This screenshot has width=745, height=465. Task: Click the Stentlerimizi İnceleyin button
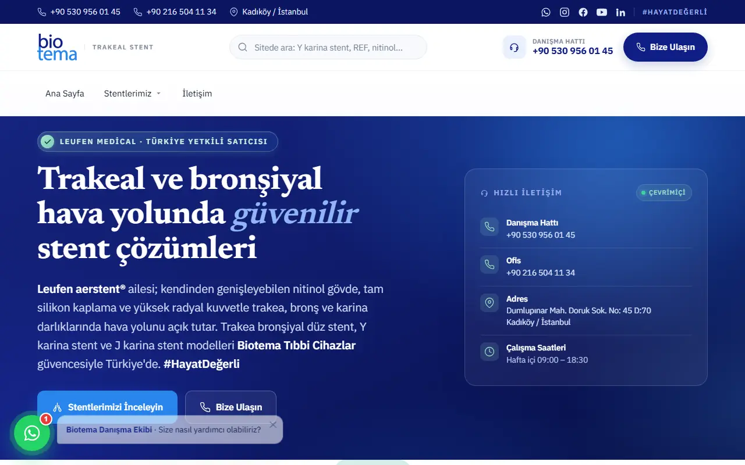tap(107, 407)
